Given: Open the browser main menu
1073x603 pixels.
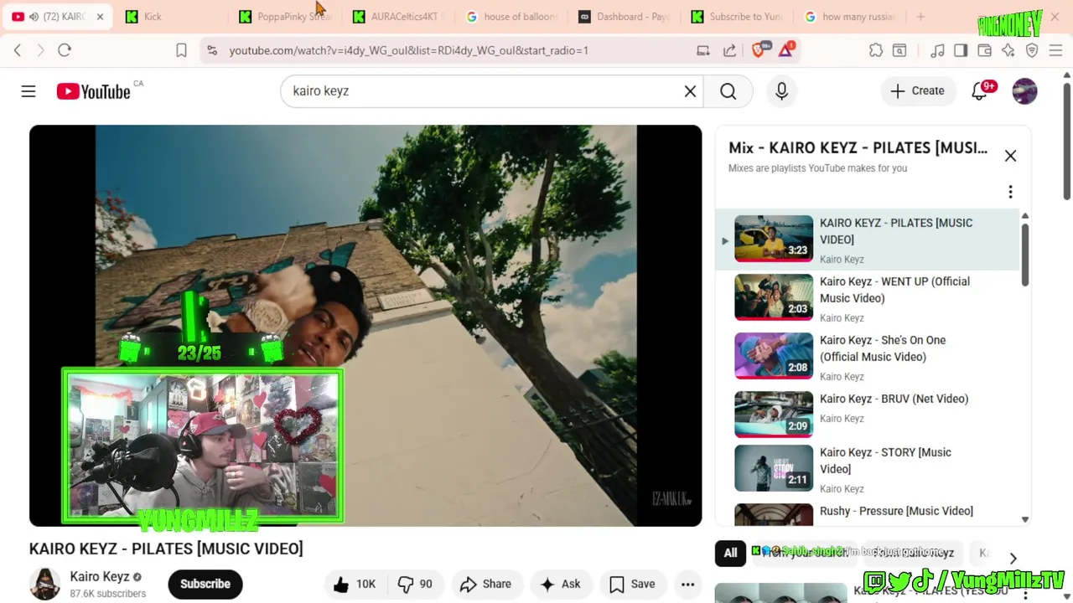Looking at the screenshot, I should pyautogui.click(x=1055, y=50).
